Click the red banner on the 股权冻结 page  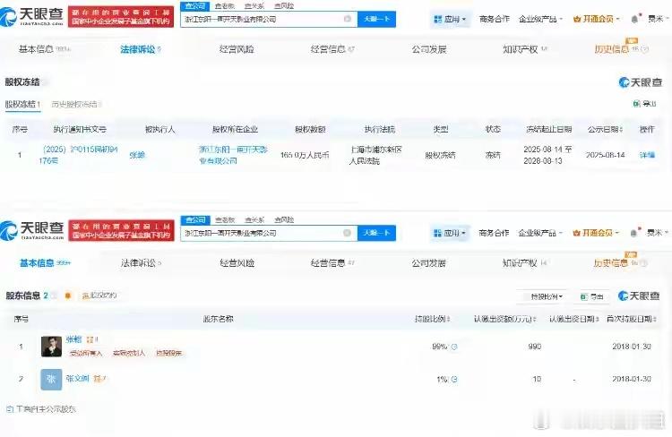pos(121,17)
